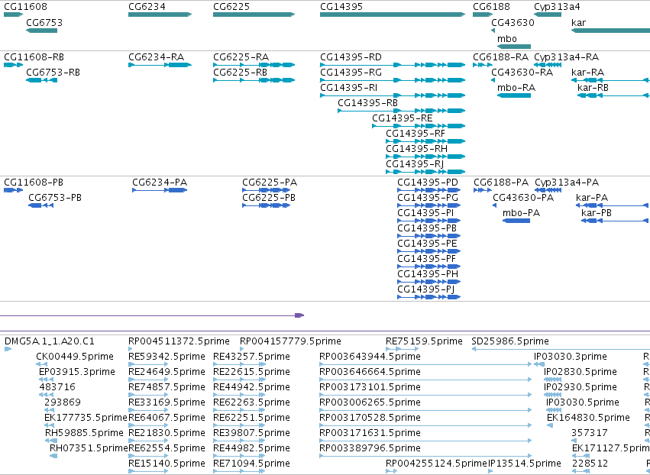Select transcript CG43630-RA
Image resolution: width=650 pixels, height=475 pixels.
522,72
